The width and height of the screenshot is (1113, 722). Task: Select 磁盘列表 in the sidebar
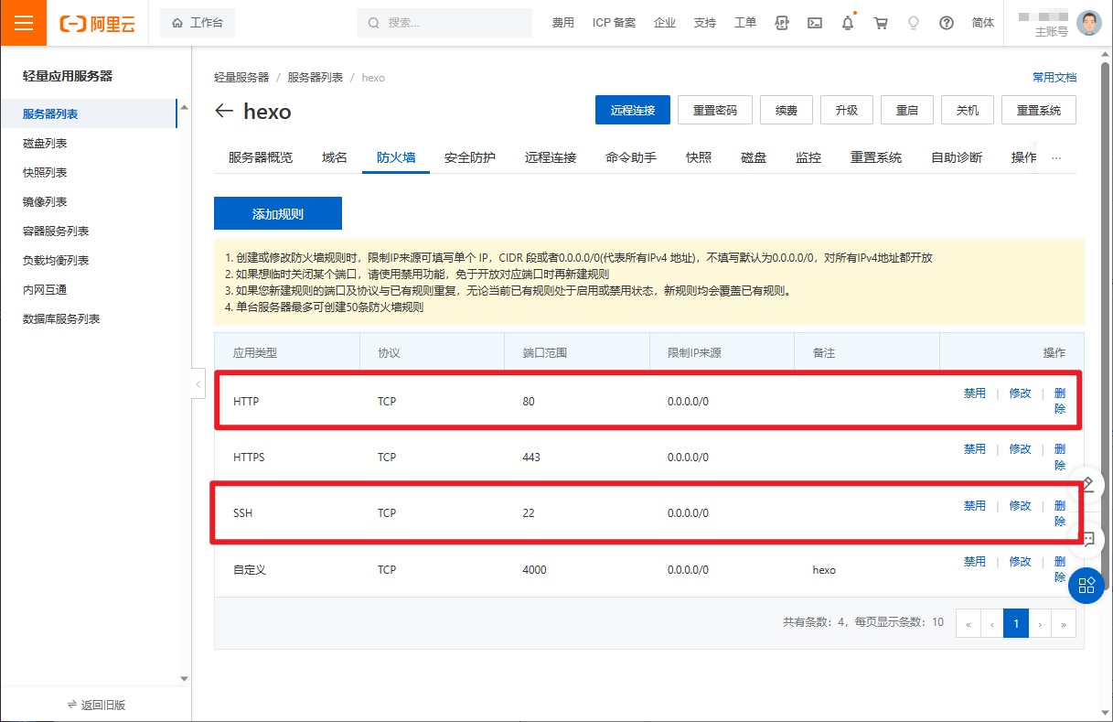tap(45, 144)
